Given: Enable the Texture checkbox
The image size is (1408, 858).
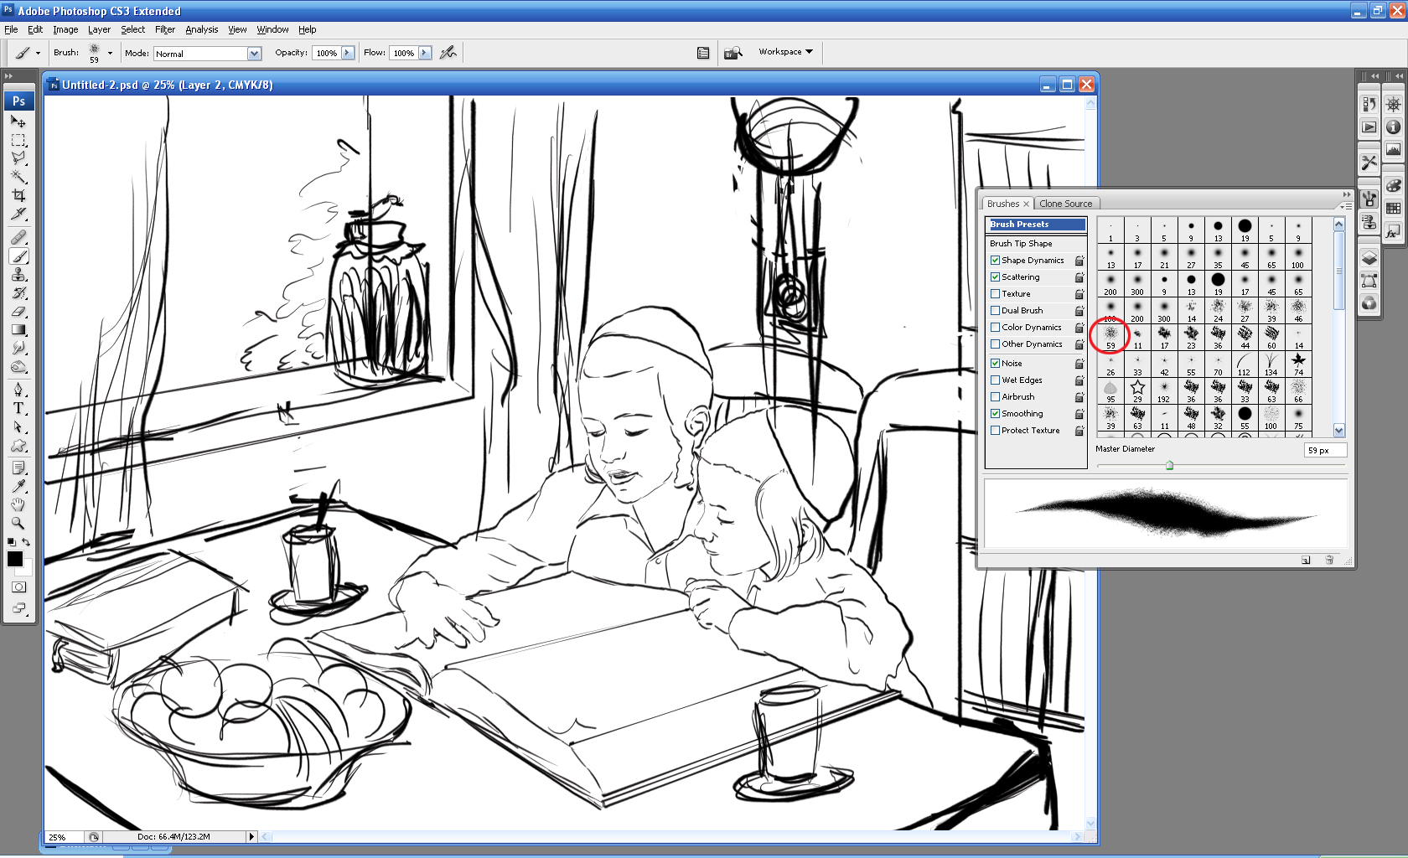Looking at the screenshot, I should pos(995,294).
